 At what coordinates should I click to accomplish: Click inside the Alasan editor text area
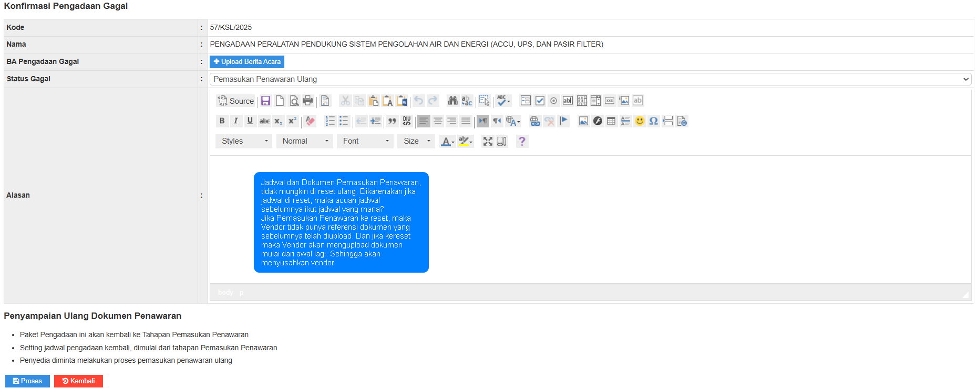(590, 220)
